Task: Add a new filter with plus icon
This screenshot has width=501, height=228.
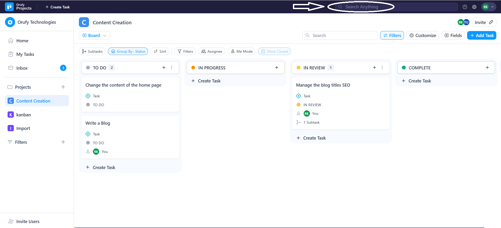Action: 63,142
